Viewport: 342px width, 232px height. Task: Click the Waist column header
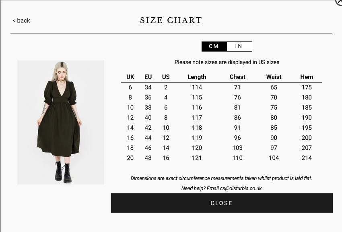coord(274,77)
